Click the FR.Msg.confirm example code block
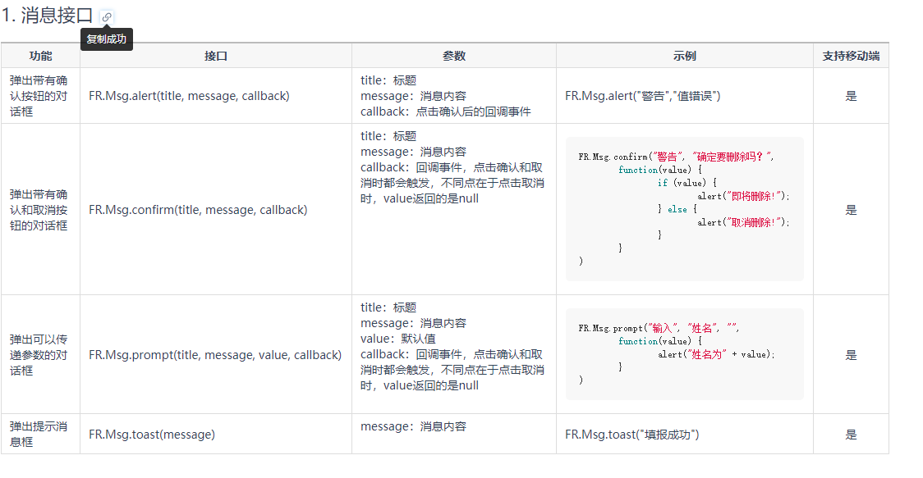The height and width of the screenshot is (478, 923). pos(685,209)
